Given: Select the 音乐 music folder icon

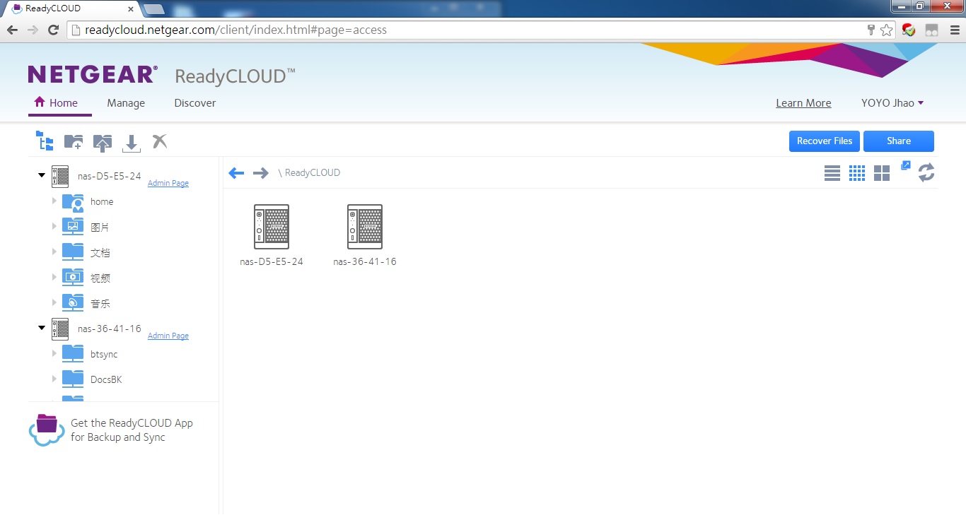Looking at the screenshot, I should point(73,303).
